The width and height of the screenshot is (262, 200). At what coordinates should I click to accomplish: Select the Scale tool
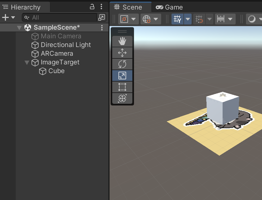(x=122, y=76)
